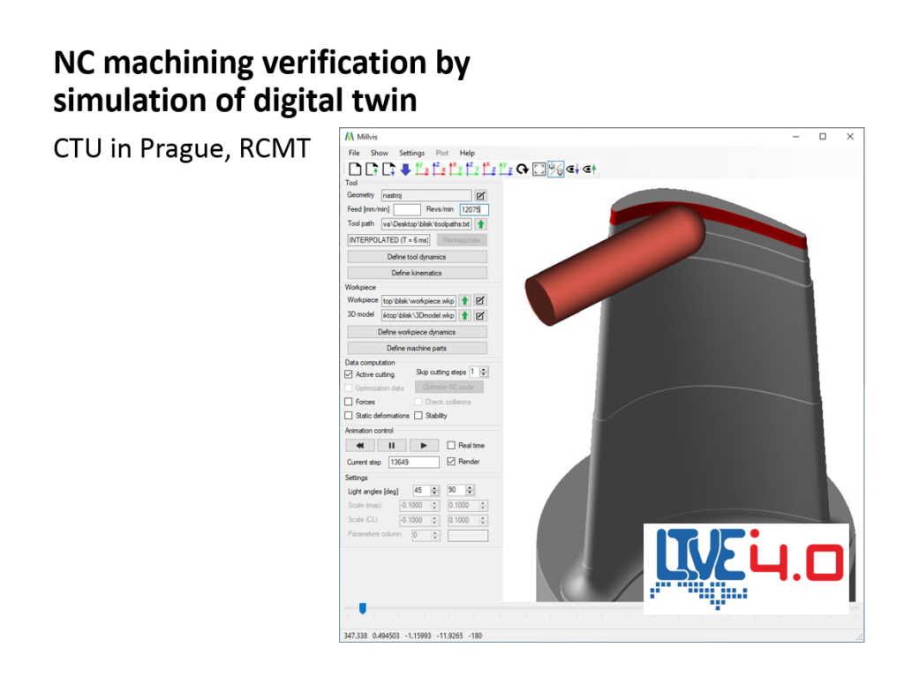
Task: Click the fit-to-screen frame toolbar icon
Action: [x=539, y=169]
